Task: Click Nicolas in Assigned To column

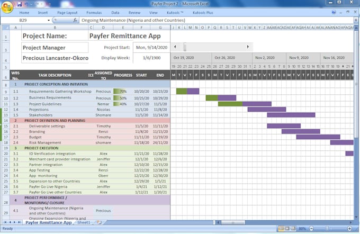Action: click(103, 110)
